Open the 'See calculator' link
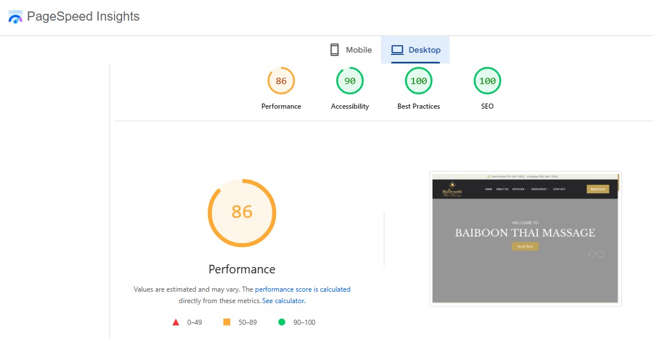Screen dimensions: 653x338 [283, 301]
